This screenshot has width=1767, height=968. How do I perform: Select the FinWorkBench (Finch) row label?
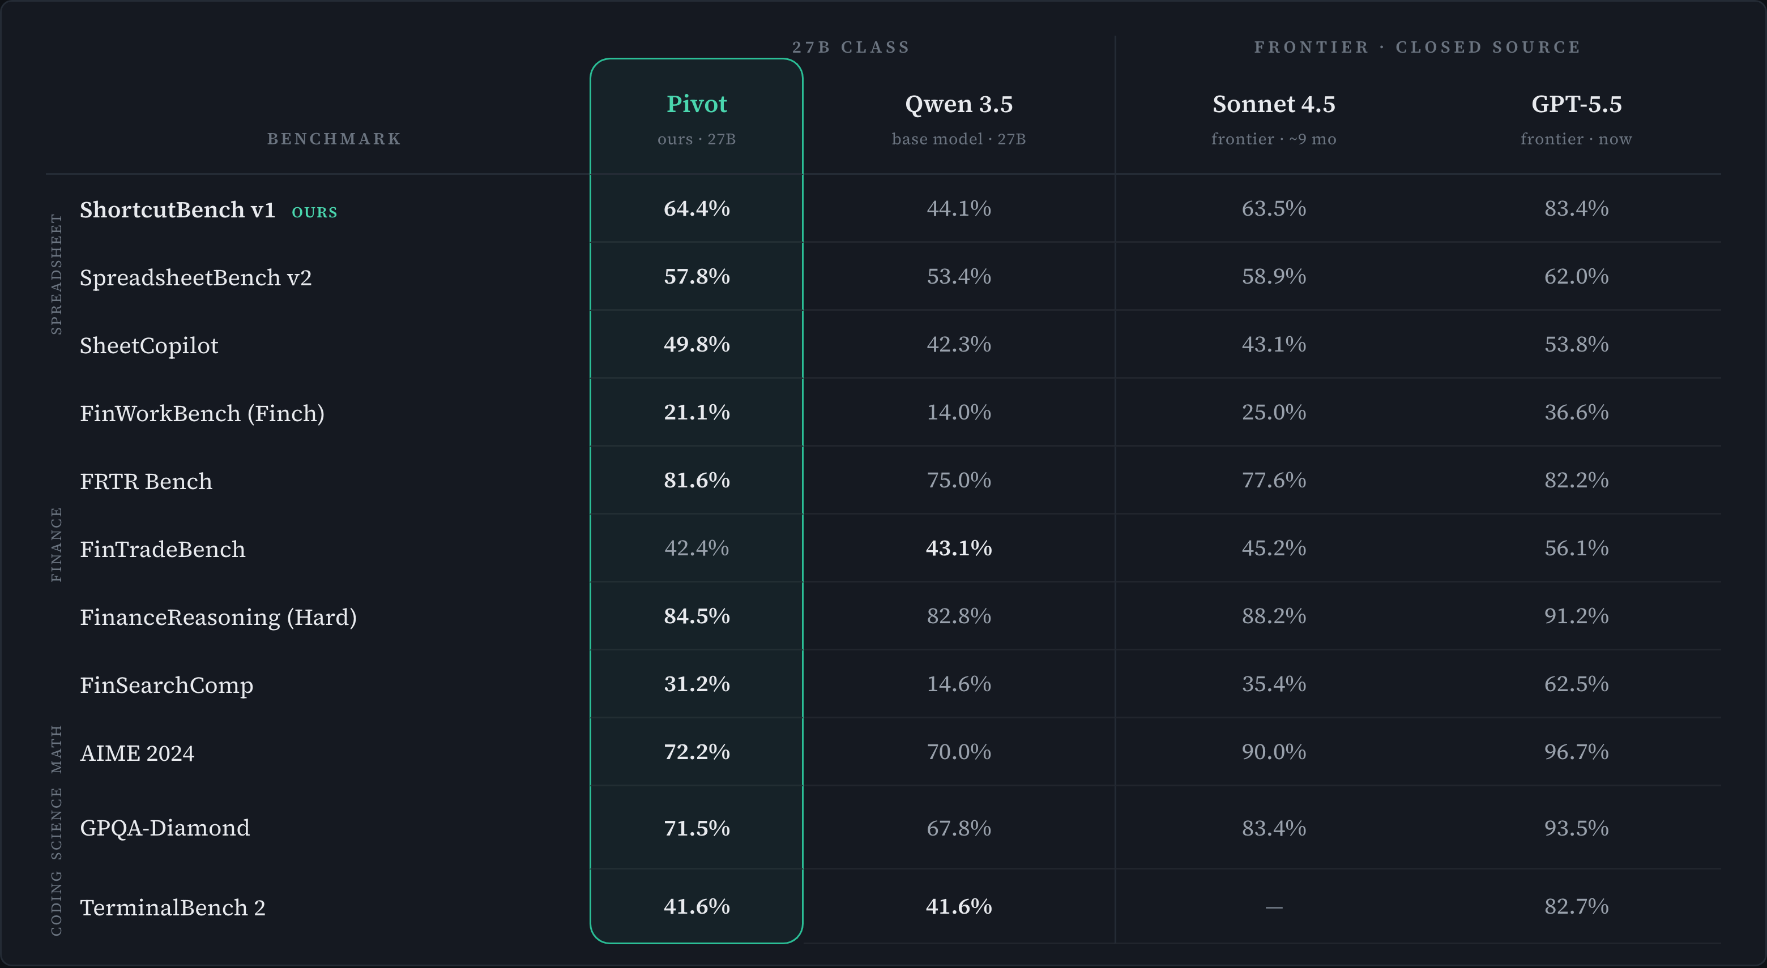[x=202, y=413]
